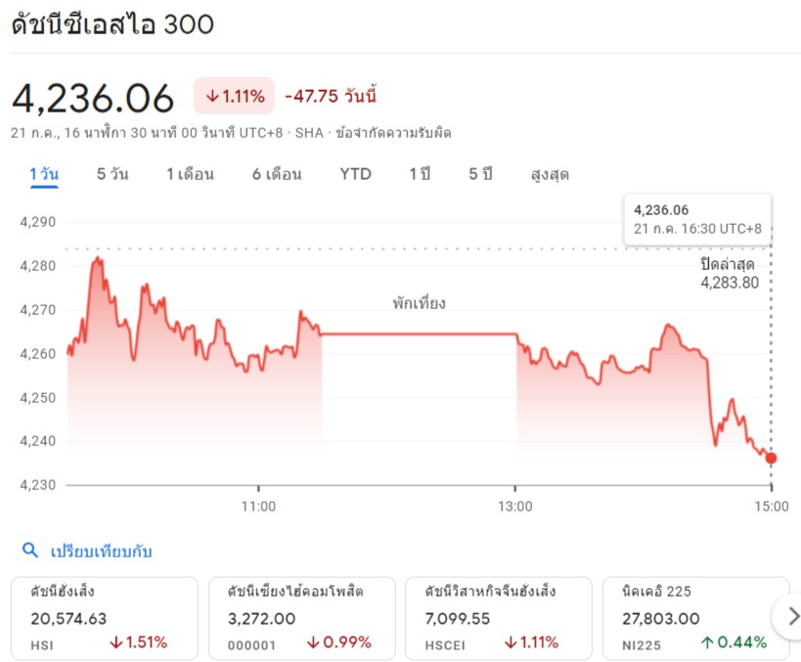The image size is (801, 662).
Task: Click the magnifier icon beside เปรียบเทียบกับ
Action: click(x=30, y=551)
